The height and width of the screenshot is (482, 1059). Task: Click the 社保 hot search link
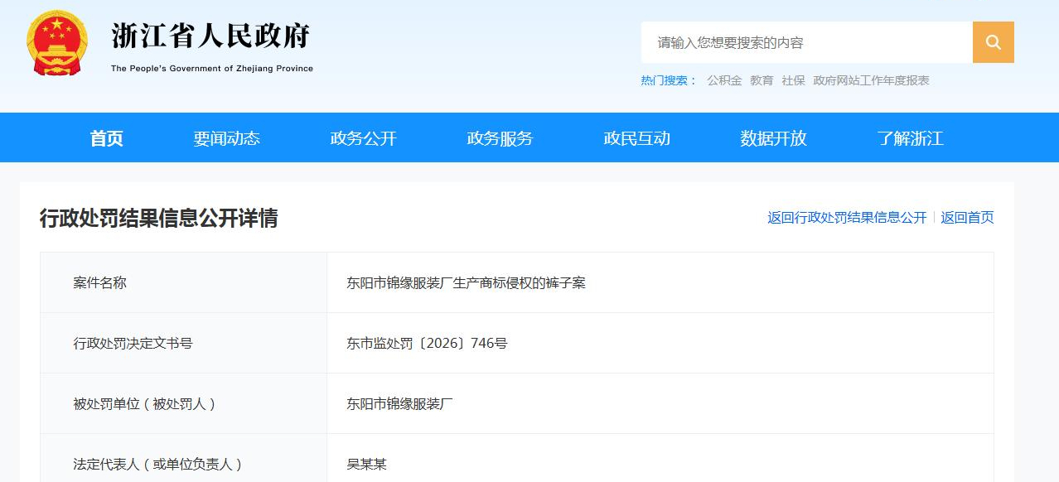click(793, 80)
